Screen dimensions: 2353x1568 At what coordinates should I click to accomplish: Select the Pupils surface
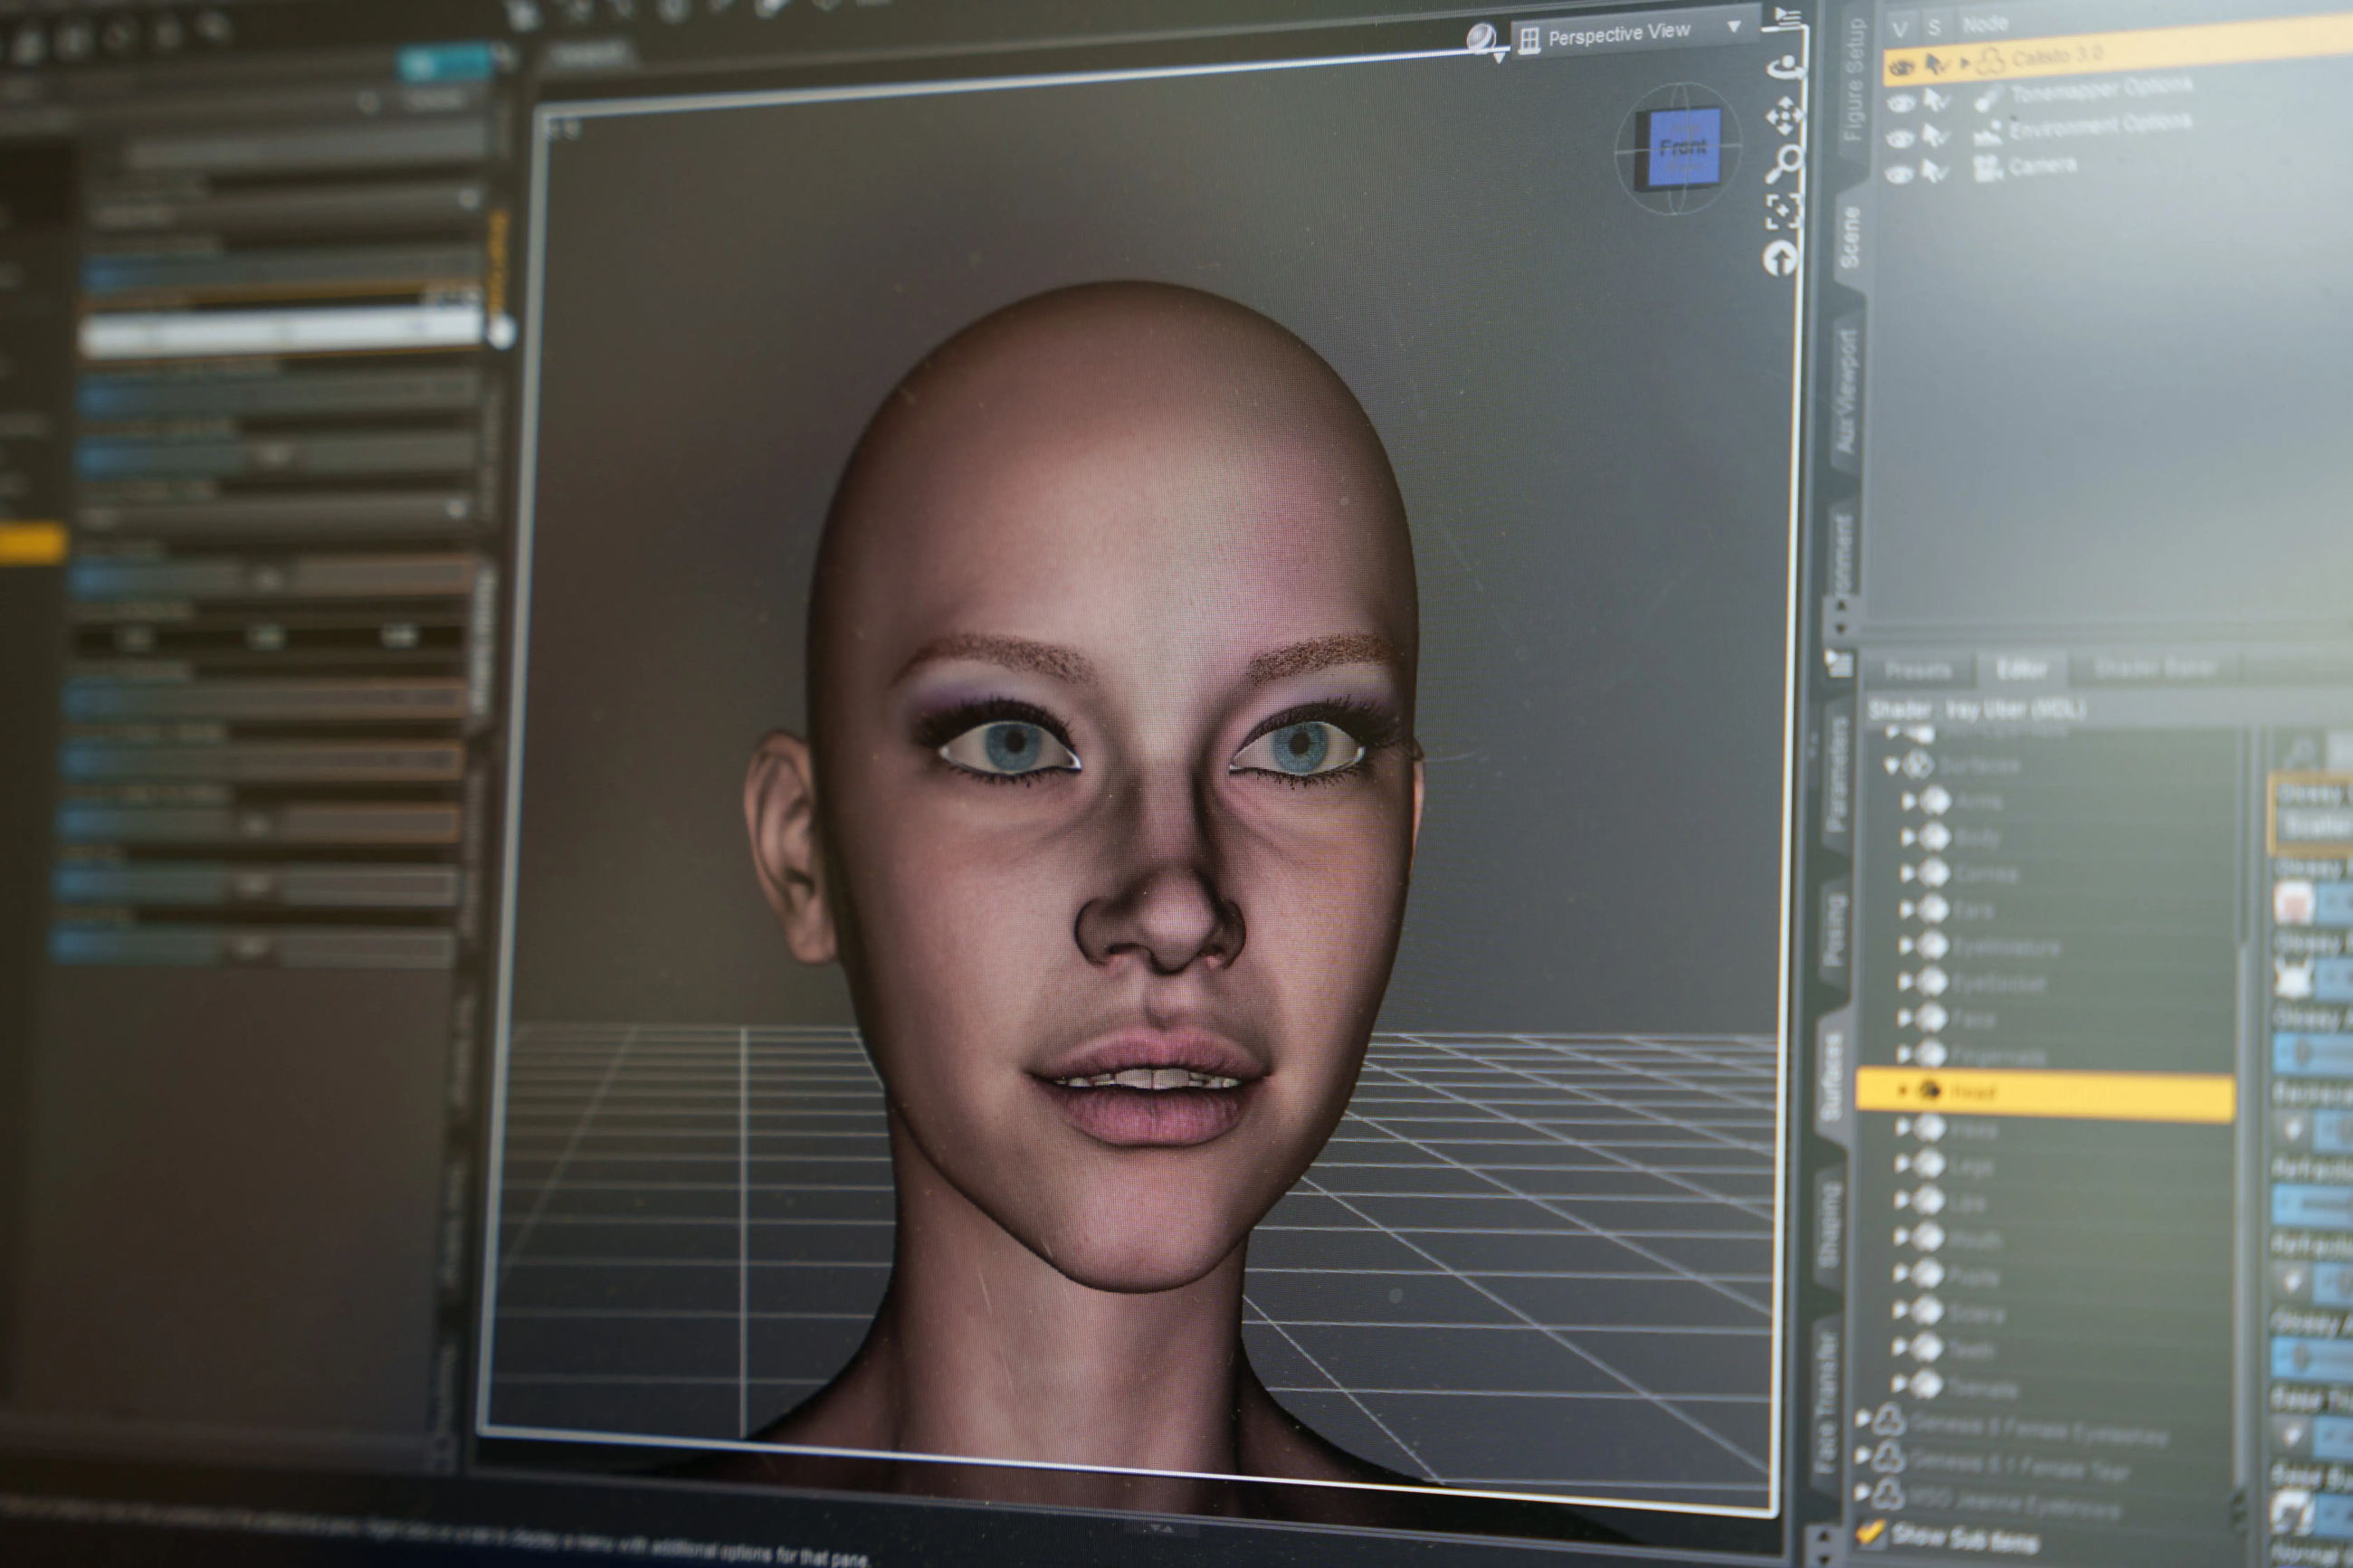pos(1973,1277)
